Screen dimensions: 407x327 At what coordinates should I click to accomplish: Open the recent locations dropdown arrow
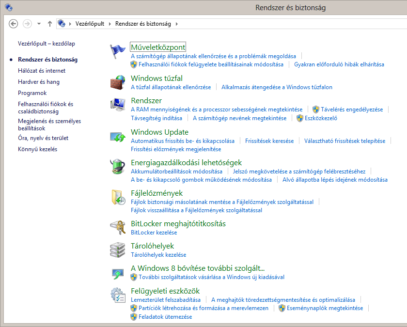(x=39, y=24)
